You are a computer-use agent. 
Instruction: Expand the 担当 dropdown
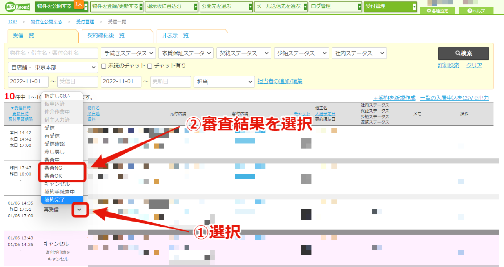[x=224, y=82]
